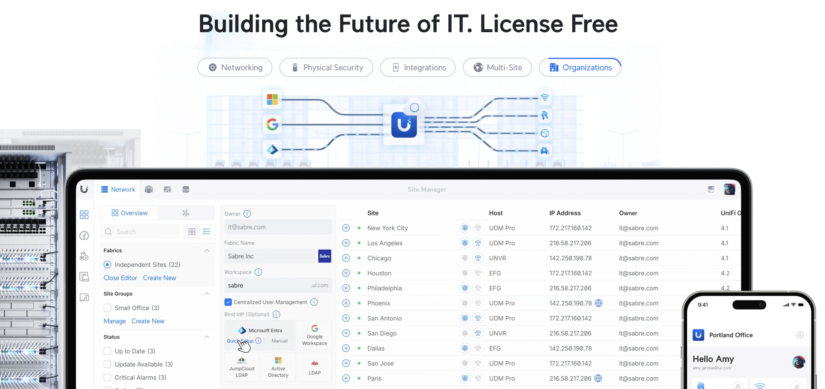Collapse the Status section chevron

(x=207, y=337)
